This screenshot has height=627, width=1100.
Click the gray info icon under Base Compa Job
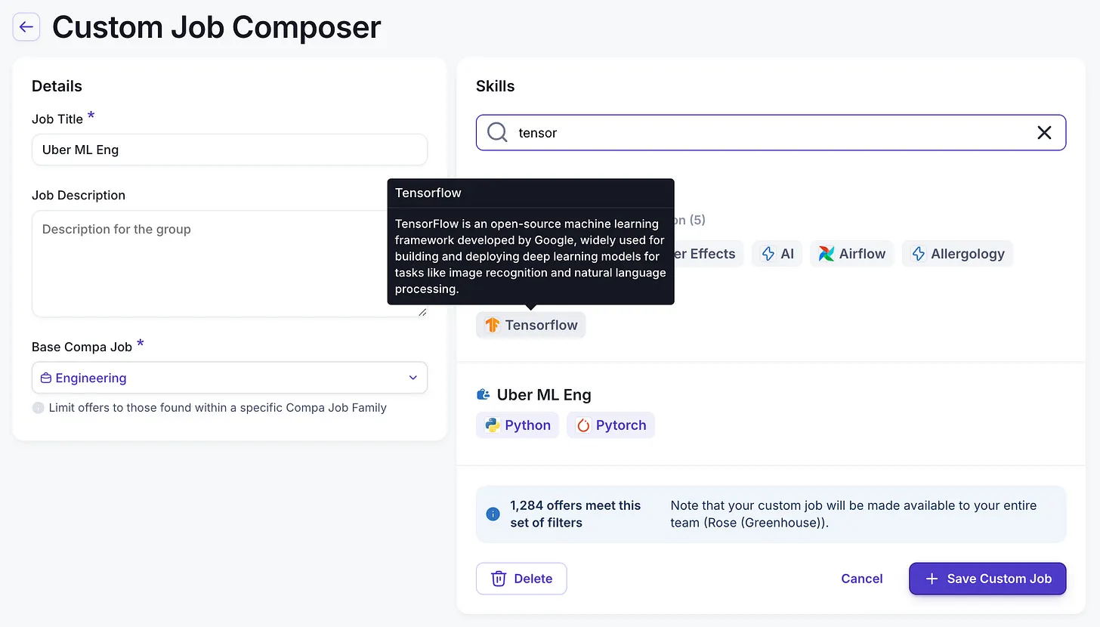tap(39, 408)
